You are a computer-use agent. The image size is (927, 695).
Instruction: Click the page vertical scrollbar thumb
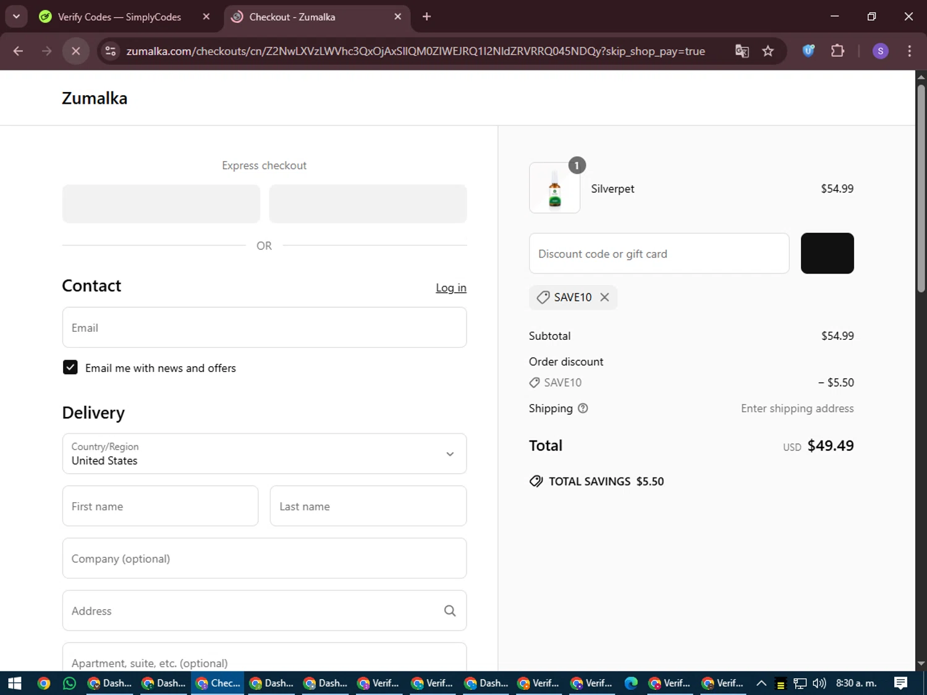(x=921, y=188)
